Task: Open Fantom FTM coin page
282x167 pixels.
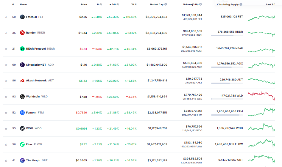Action: [32, 112]
